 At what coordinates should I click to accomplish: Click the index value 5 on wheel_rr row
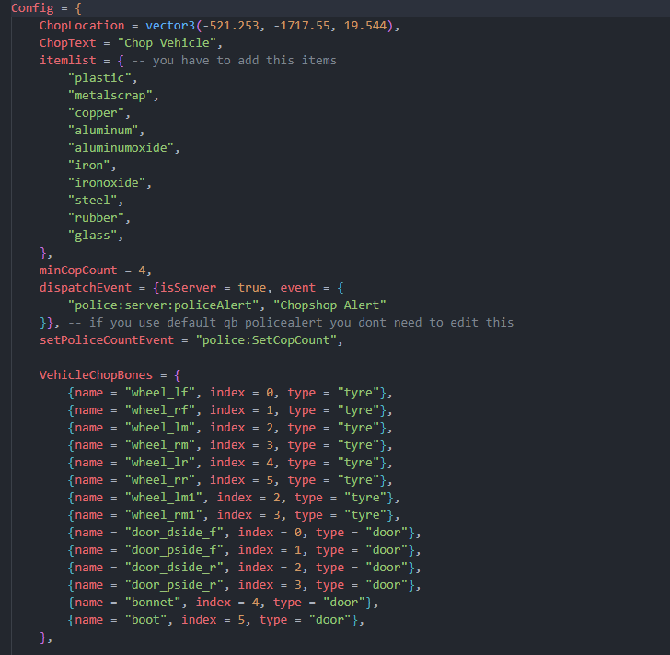pyautogui.click(x=270, y=480)
